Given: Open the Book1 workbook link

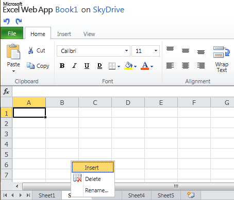Looking at the screenshot, I should pyautogui.click(x=66, y=10).
